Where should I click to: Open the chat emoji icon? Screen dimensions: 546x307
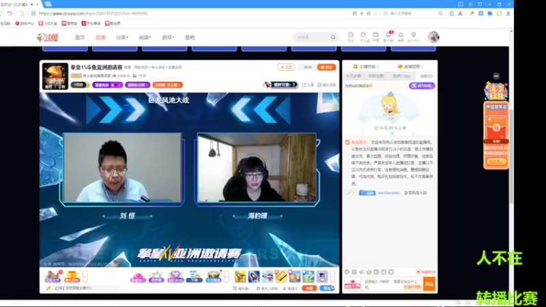tap(347, 272)
